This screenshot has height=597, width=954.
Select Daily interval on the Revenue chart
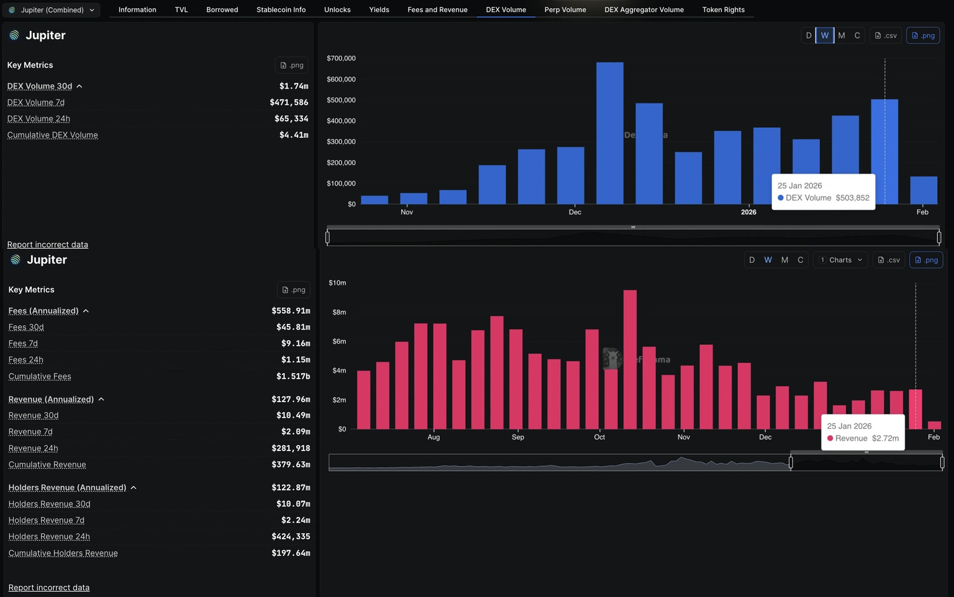click(752, 259)
